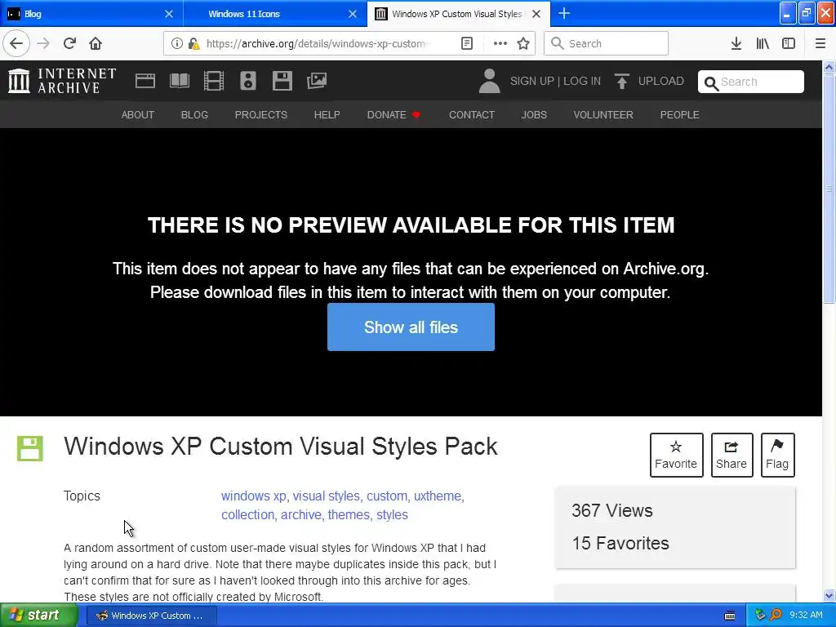Toggle the browser sidebar icon

click(x=789, y=43)
